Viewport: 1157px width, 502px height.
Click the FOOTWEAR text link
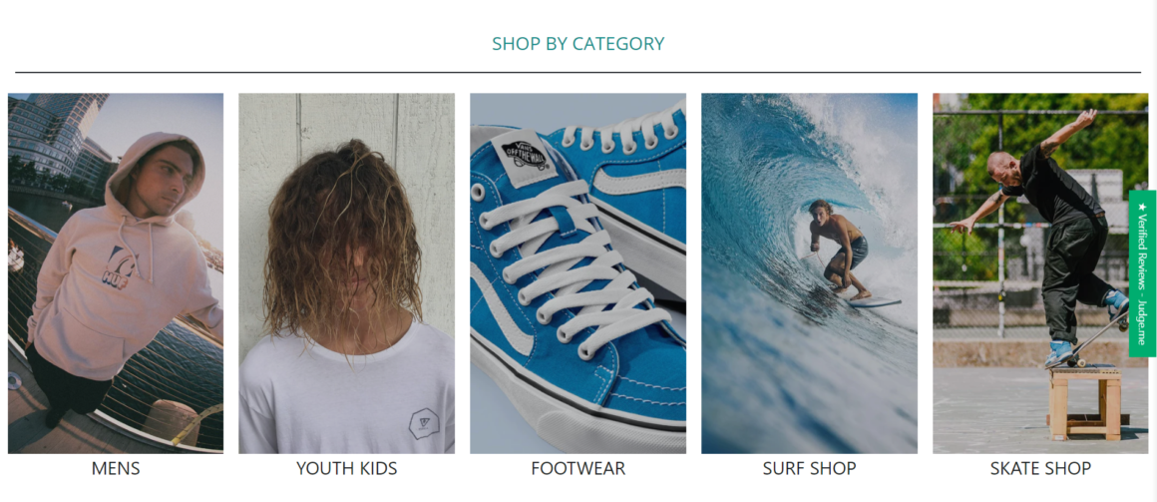(578, 468)
